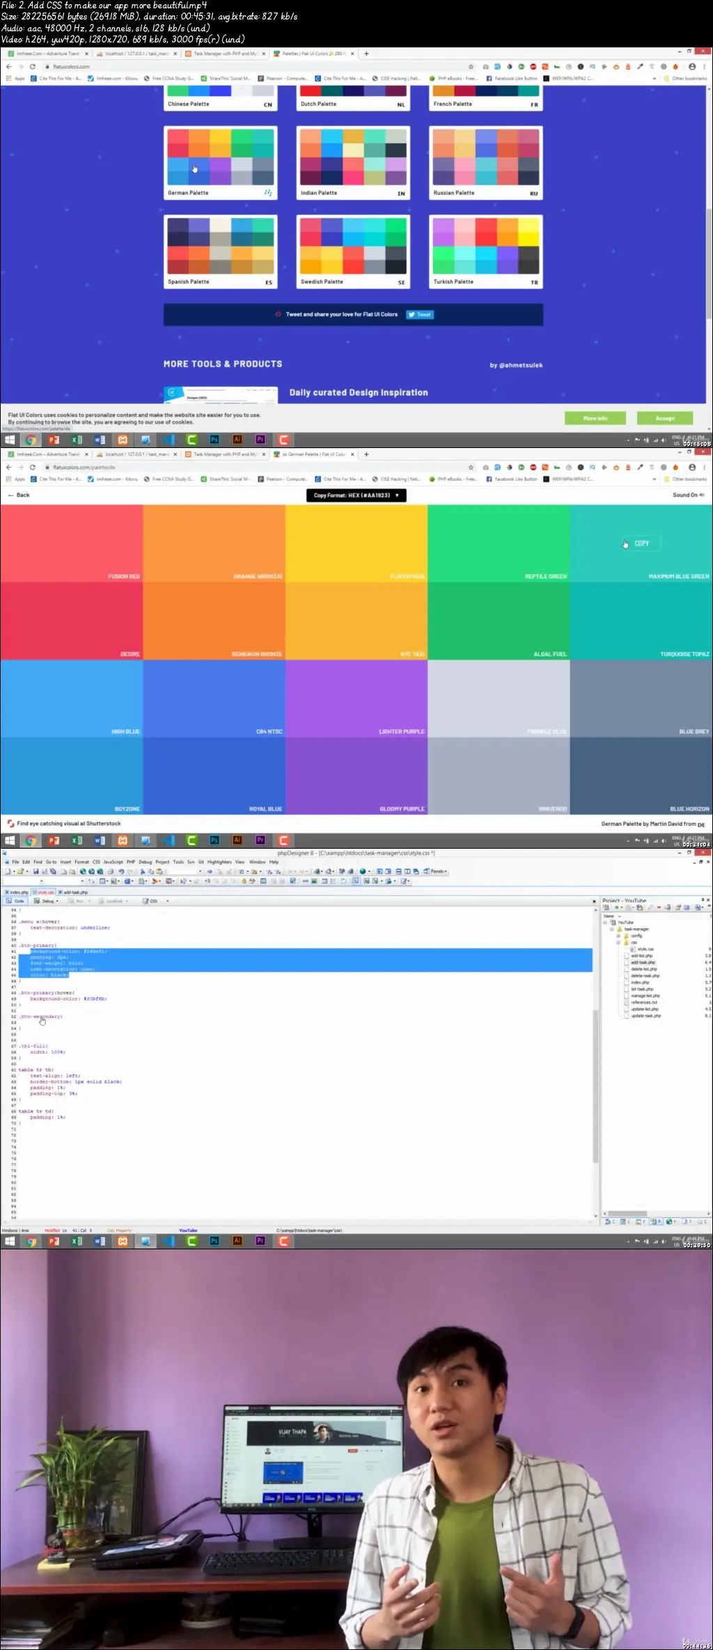Collapse the YouTube project root node
The image size is (713, 1650).
pyautogui.click(x=605, y=923)
